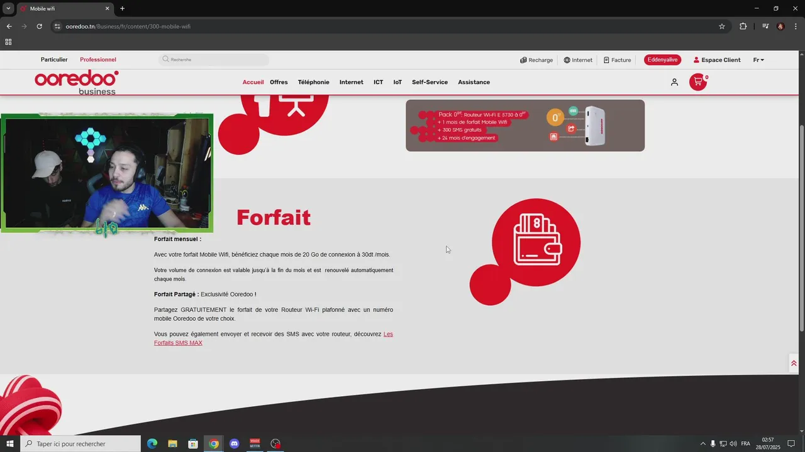Bookmark this page with star icon
Screen dimensions: 805x452
pos(722,26)
